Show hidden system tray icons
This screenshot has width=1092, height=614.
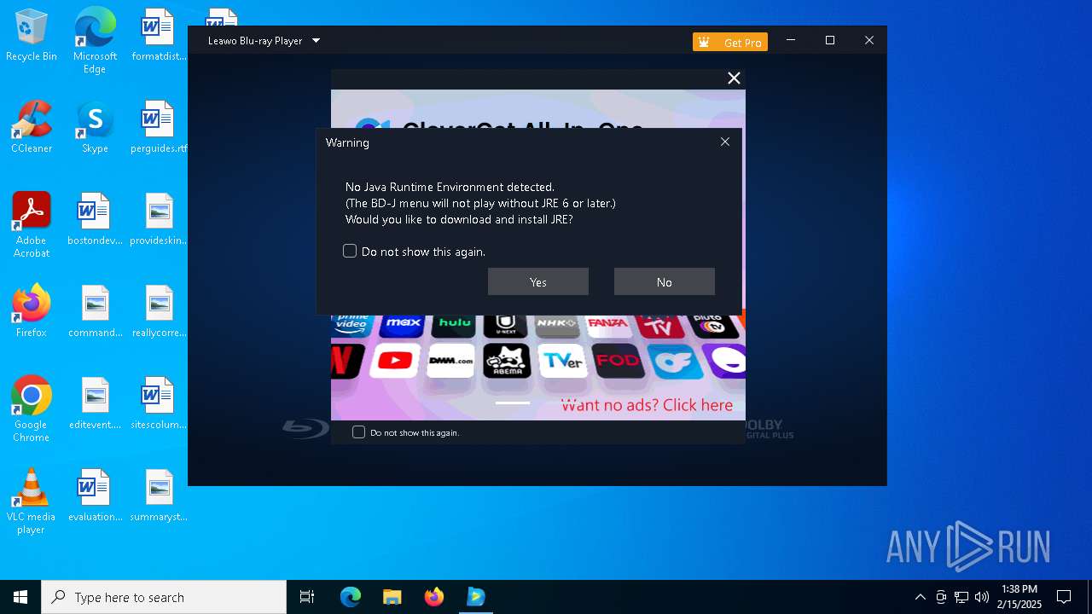[920, 597]
